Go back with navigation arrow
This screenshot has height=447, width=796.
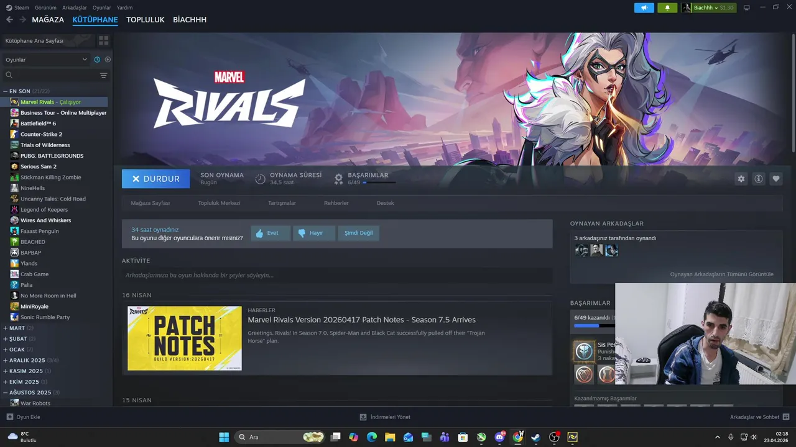[9, 20]
